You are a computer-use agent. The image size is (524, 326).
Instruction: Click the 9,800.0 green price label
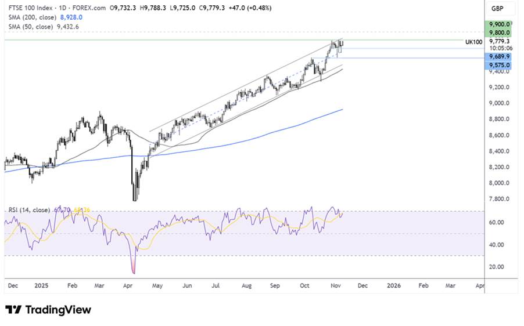500,33
